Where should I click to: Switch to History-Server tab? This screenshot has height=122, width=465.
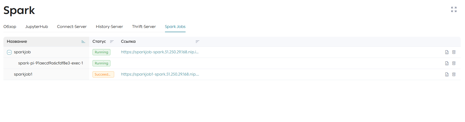(109, 27)
